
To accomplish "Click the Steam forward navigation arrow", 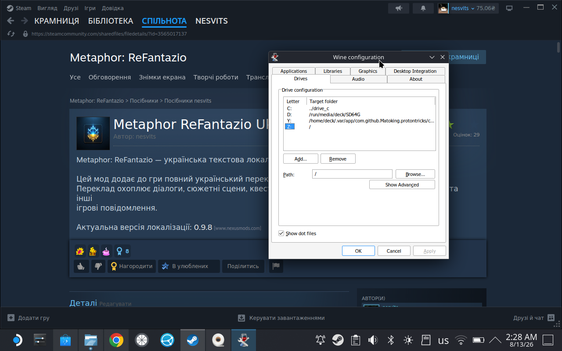I will 24,21.
